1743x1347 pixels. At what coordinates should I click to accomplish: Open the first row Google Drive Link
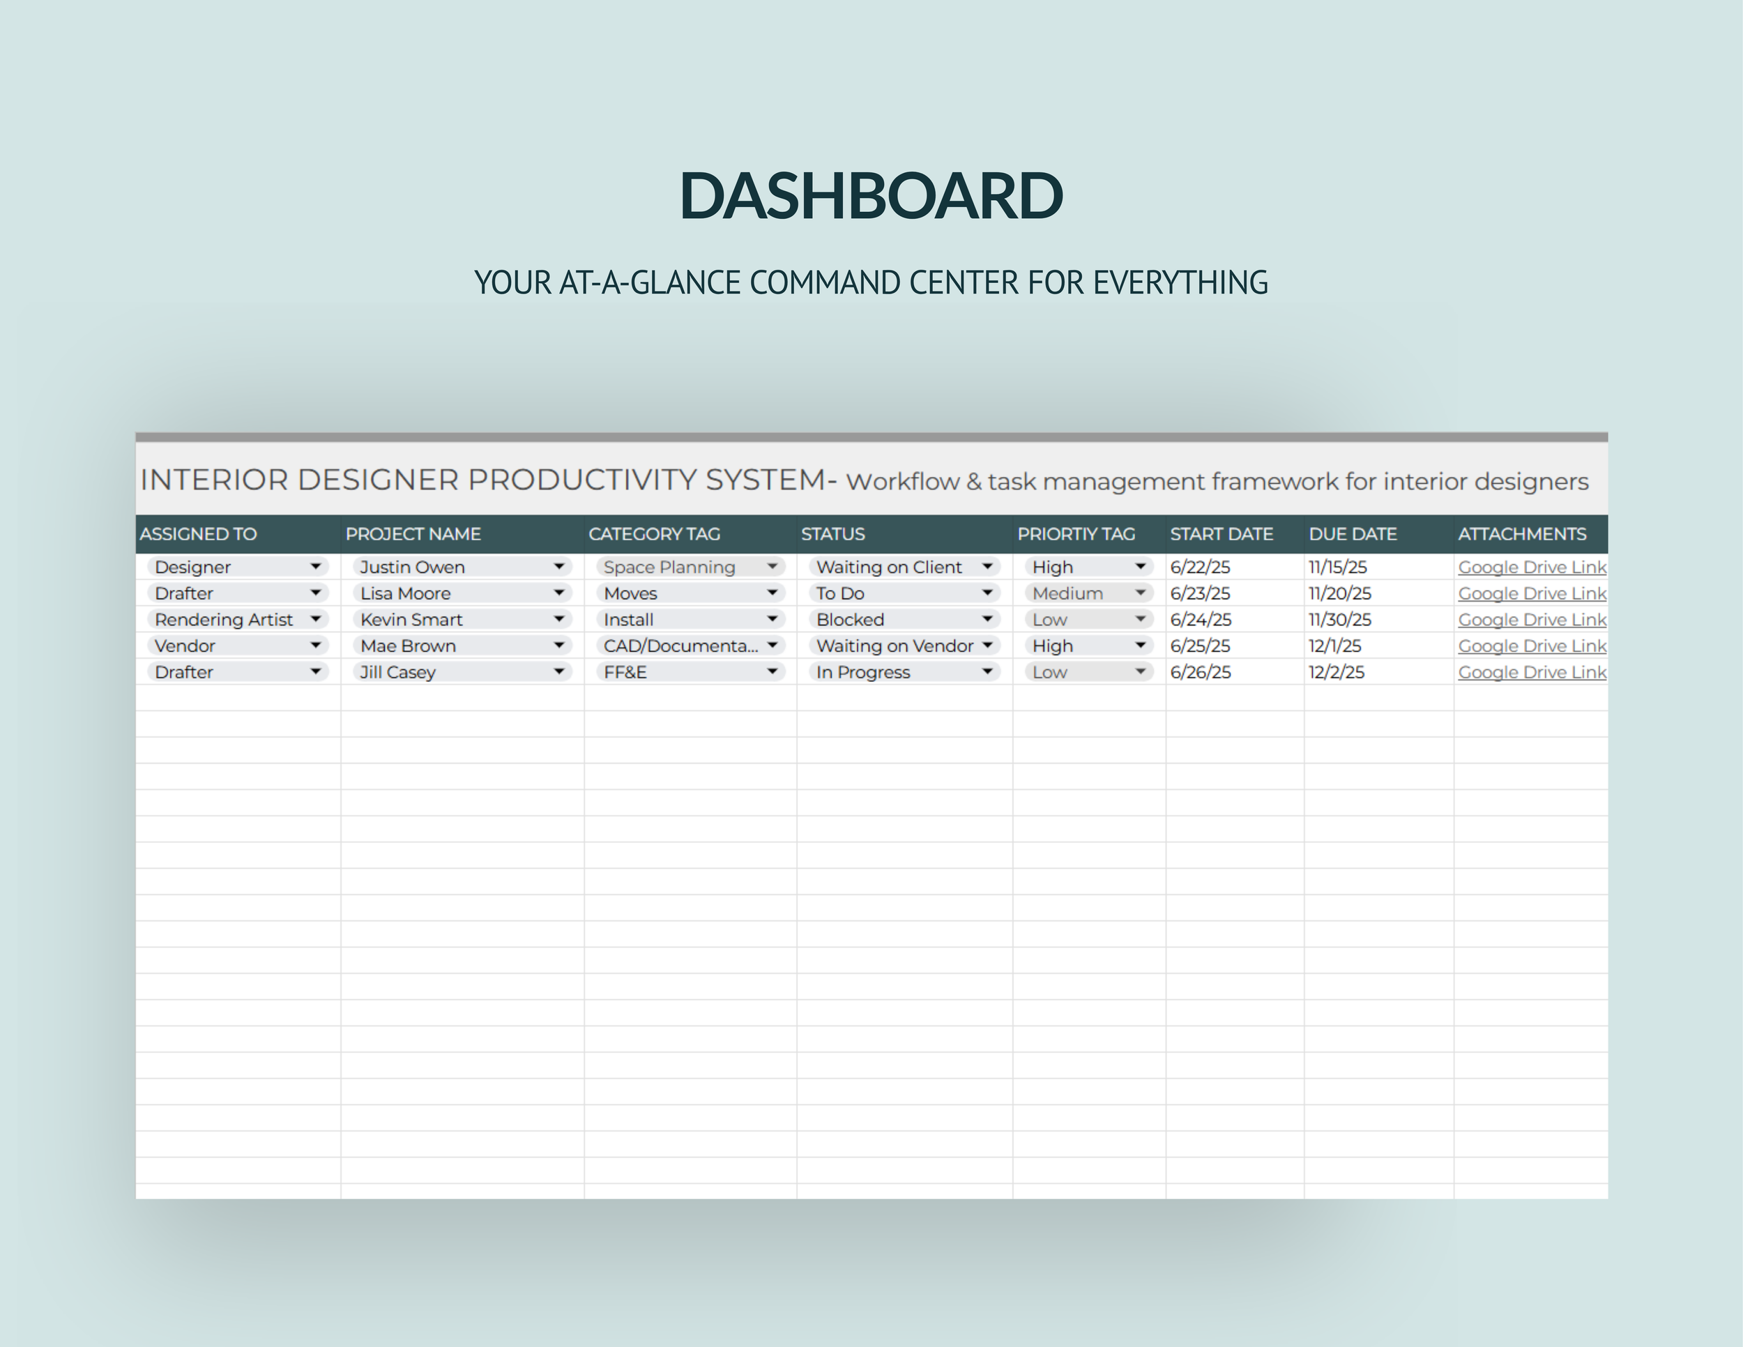[1531, 568]
